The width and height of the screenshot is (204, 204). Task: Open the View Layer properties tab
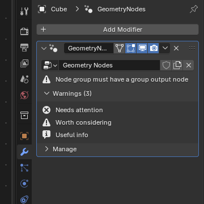[24, 63]
